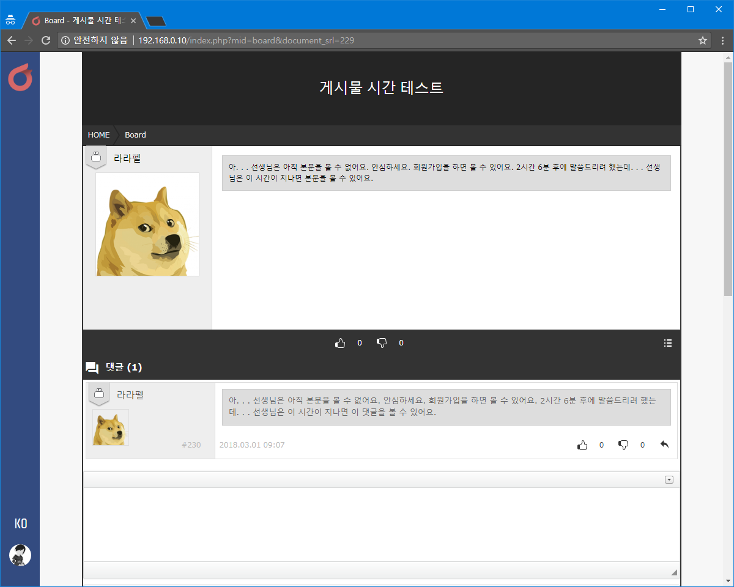The image size is (734, 587).
Task: Click the scrollbar up arrow
Action: tap(728, 56)
